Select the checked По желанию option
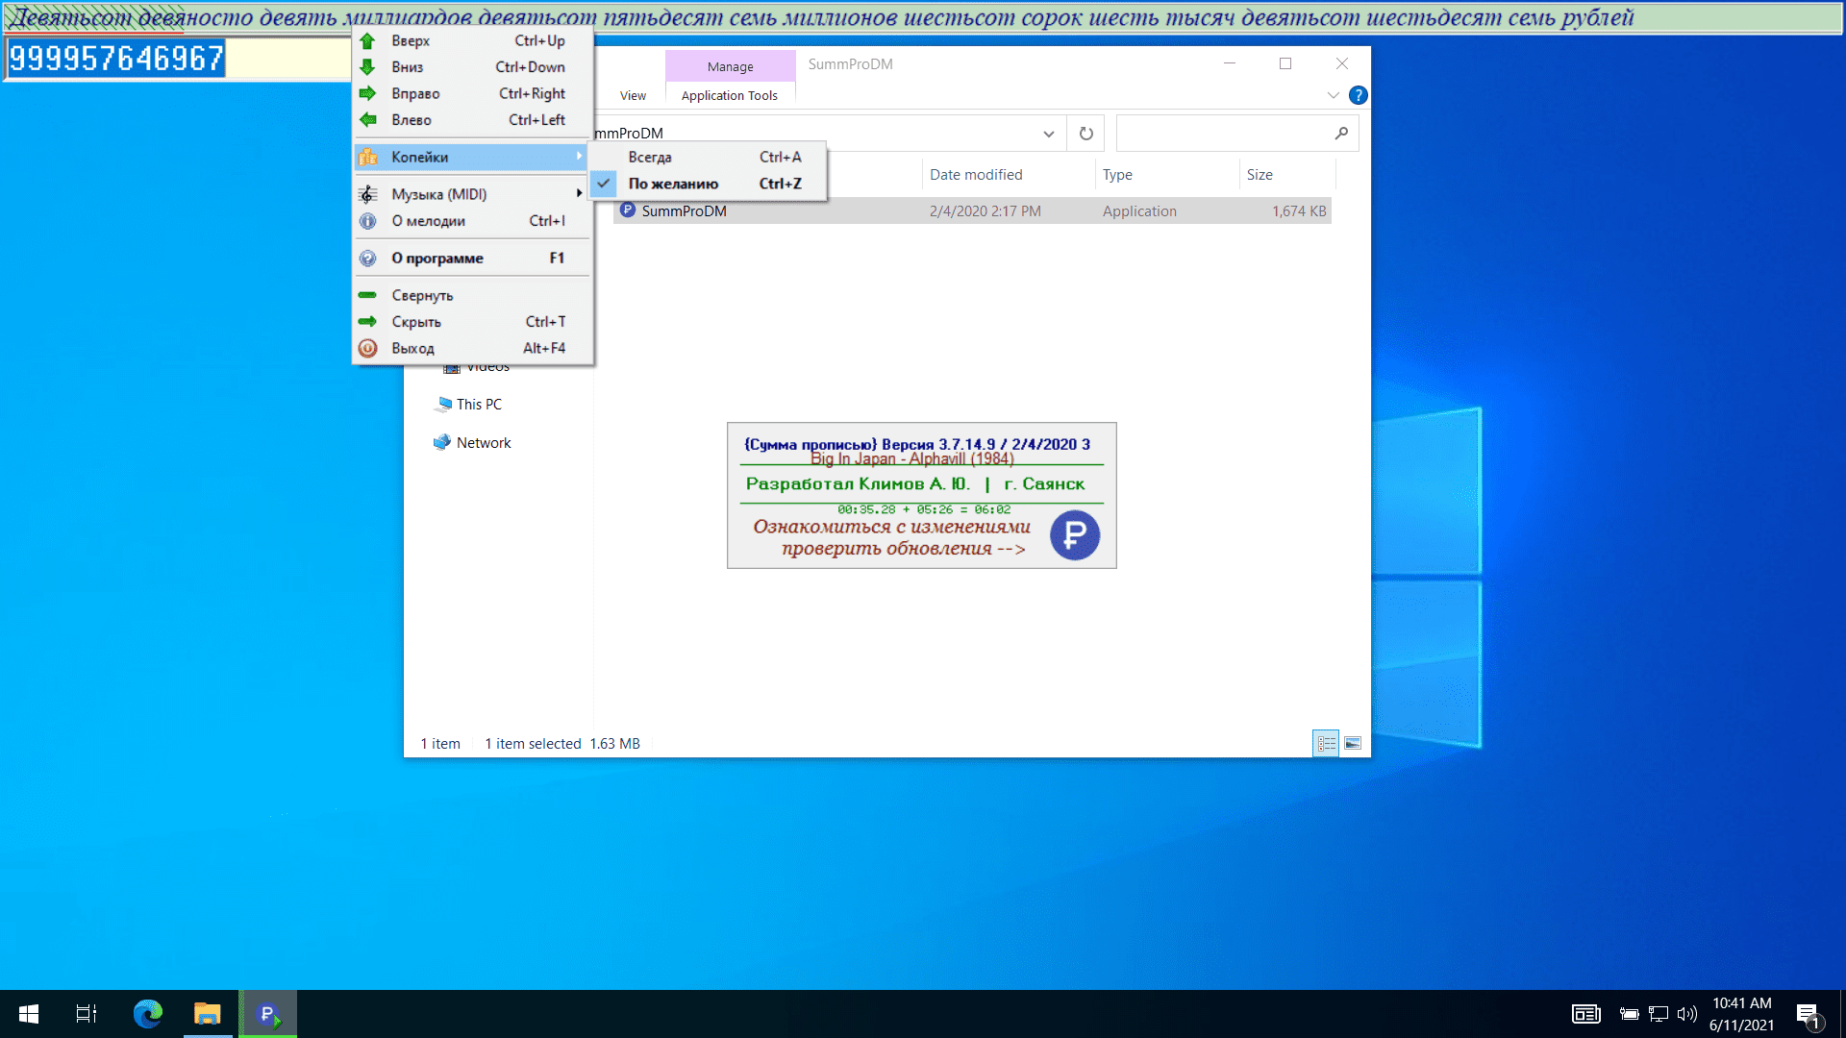Viewport: 1846px width, 1038px height. point(673,184)
